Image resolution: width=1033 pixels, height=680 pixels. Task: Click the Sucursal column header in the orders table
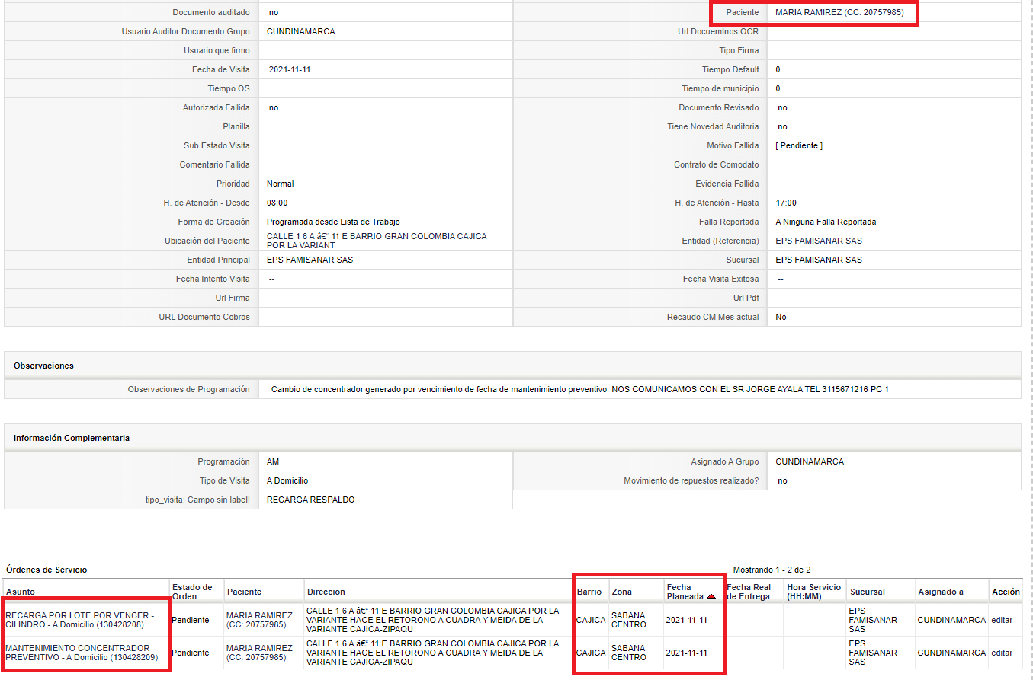coord(868,592)
